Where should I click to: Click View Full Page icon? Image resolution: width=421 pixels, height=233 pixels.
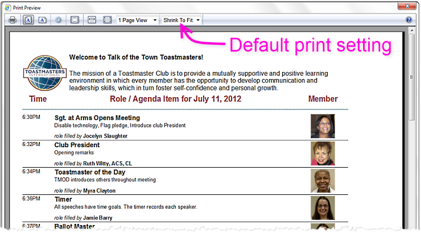coord(107,20)
